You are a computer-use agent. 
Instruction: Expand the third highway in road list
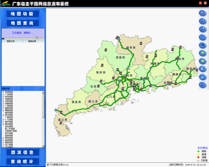pos(3,97)
